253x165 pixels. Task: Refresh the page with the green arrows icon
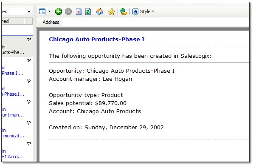pos(88,11)
